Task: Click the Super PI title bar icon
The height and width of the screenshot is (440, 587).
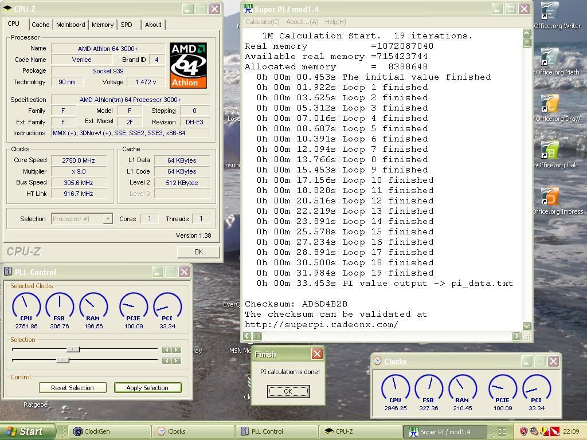Action: pos(248,9)
